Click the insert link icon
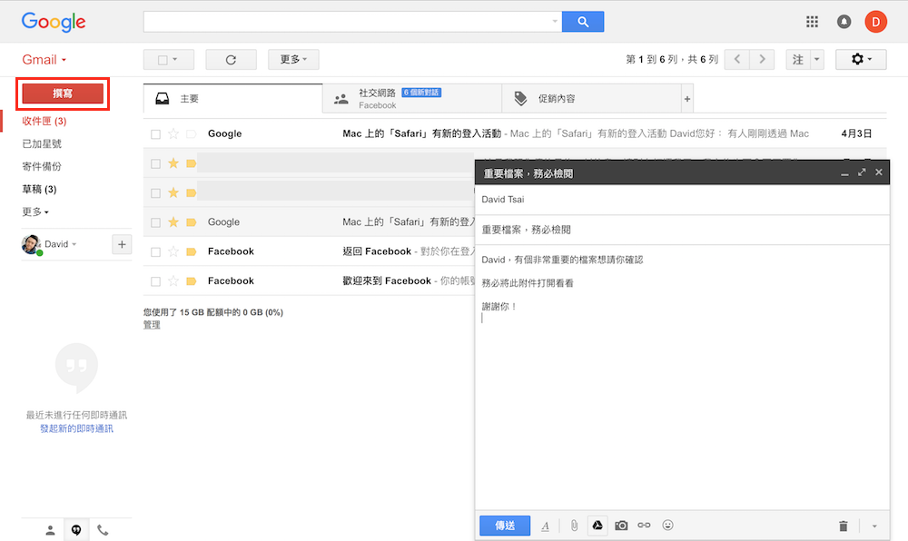The image size is (908, 541). (644, 526)
